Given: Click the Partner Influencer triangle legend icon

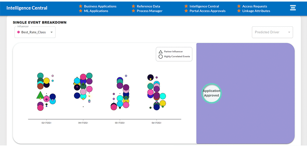Looking at the screenshot, I should [160, 52].
